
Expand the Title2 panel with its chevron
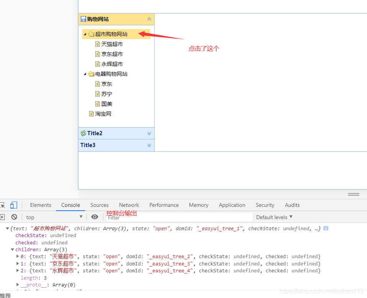tap(149, 133)
